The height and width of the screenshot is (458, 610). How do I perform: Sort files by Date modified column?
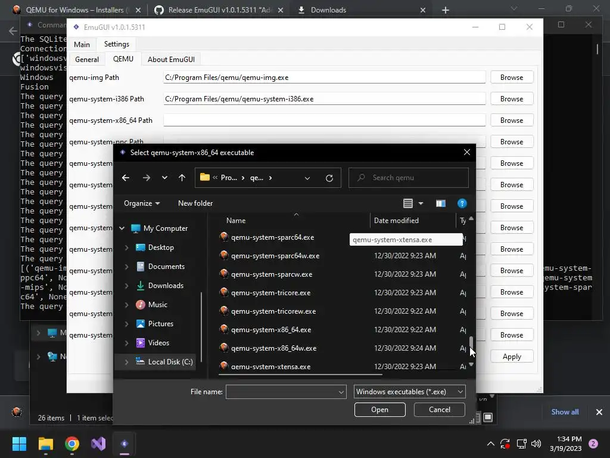[396, 221]
